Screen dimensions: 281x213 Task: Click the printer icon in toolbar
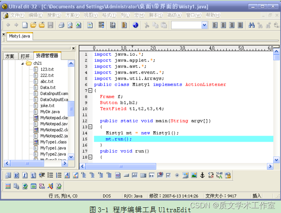pos(62,25)
